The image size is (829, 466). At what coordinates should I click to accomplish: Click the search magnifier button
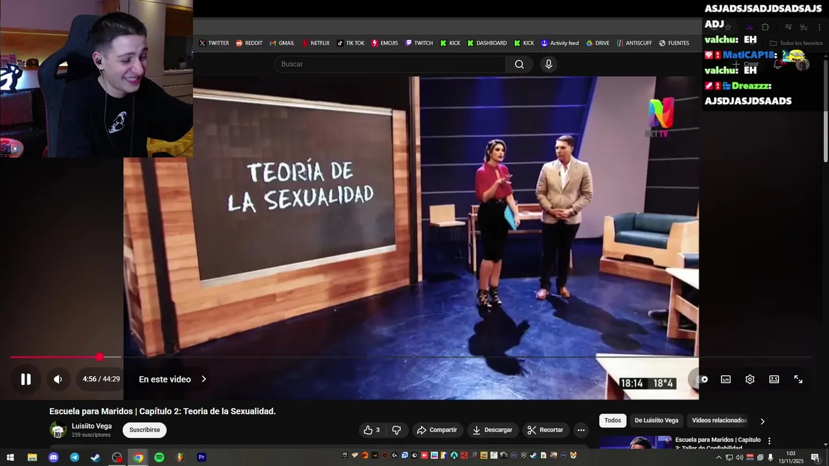click(x=519, y=64)
